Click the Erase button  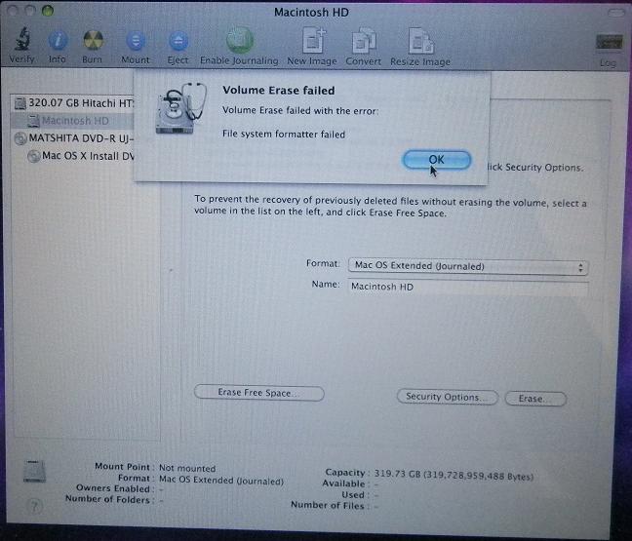pyautogui.click(x=535, y=399)
